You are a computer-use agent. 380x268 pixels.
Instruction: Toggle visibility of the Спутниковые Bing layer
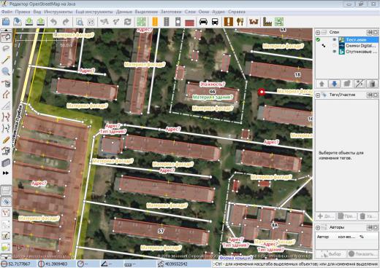334,52
